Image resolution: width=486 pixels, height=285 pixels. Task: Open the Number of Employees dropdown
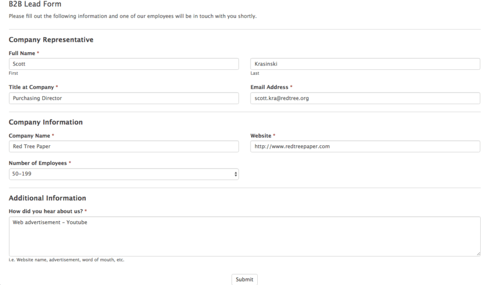click(x=123, y=174)
